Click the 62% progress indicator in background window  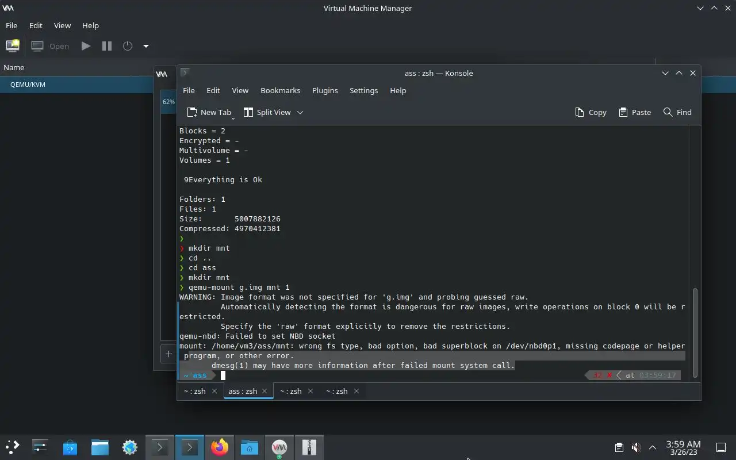pos(168,102)
